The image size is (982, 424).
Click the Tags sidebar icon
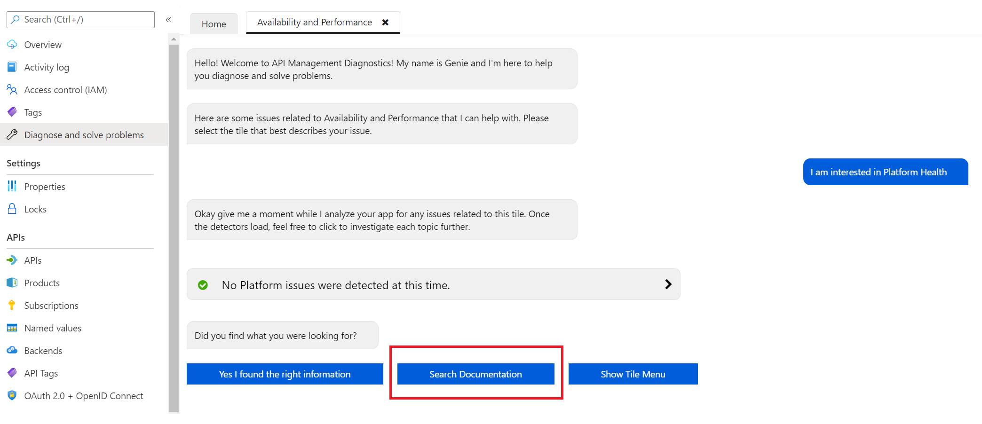tap(12, 112)
